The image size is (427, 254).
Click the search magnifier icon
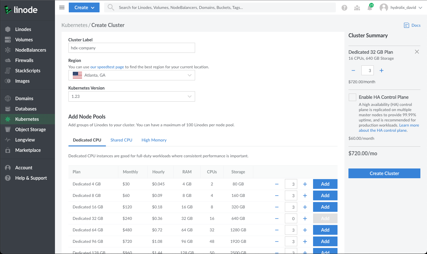(111, 7)
